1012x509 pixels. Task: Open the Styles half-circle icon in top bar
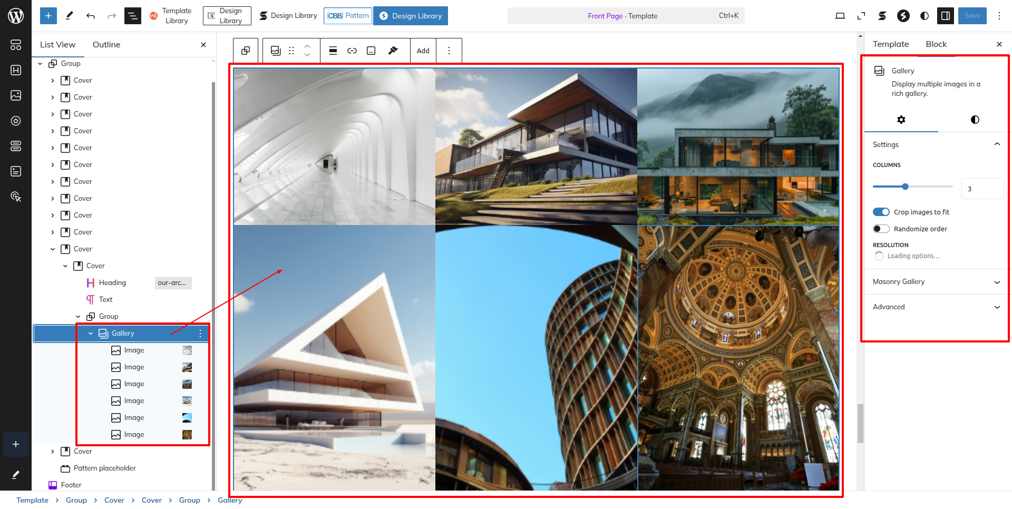click(925, 16)
